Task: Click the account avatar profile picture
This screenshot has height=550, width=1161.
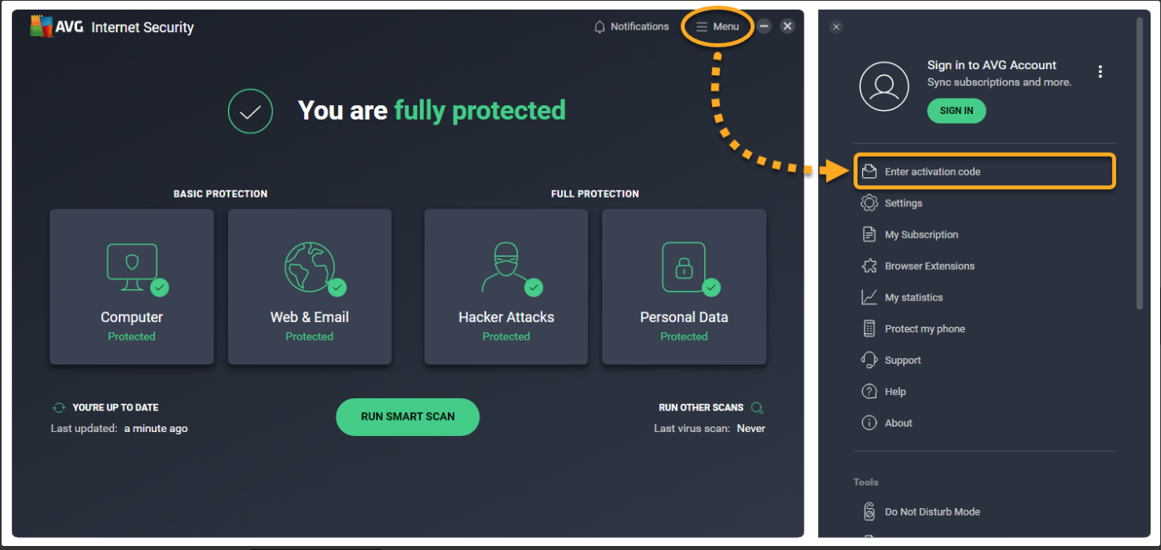Action: [x=884, y=86]
